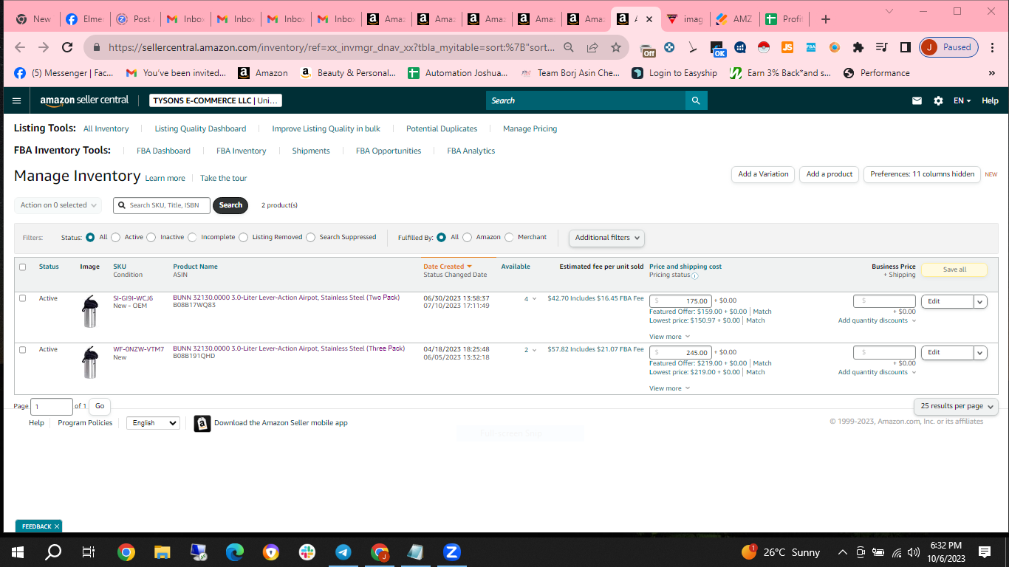The height and width of the screenshot is (567, 1009).
Task: Bookmark this page with the star icon
Action: (615, 47)
